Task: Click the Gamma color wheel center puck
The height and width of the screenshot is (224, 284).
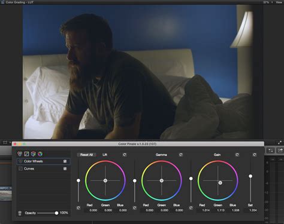Action: click(x=162, y=180)
